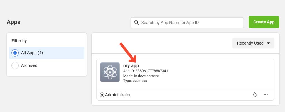Click the Mode: In development text
Viewport: 285px width, 112px height.
tap(141, 76)
